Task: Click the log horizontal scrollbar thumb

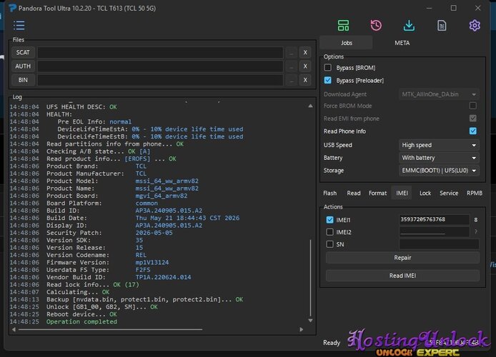Action: click(x=110, y=329)
